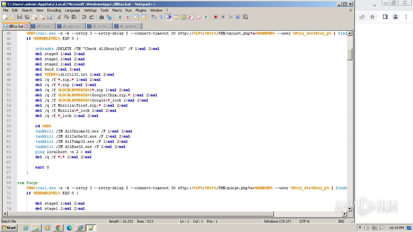This screenshot has height=232, width=413.
Task: Paste clipboard with toolbar Paste icon
Action: 74,17
